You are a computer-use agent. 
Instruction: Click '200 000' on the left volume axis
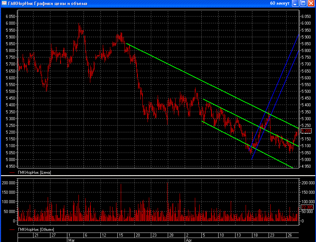click(8, 183)
